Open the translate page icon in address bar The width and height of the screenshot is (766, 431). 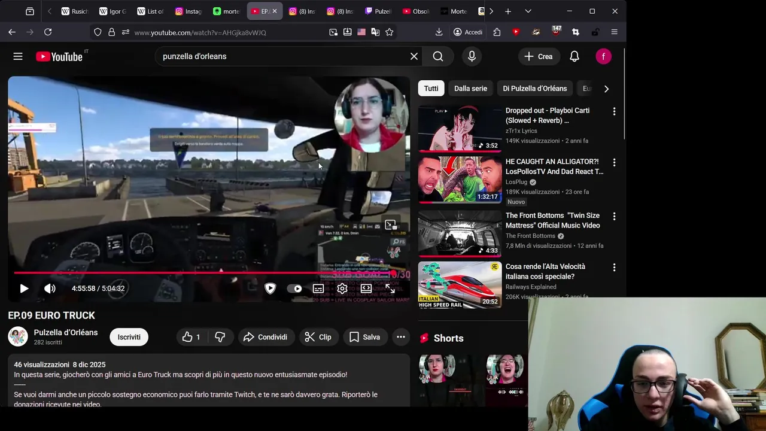(375, 32)
